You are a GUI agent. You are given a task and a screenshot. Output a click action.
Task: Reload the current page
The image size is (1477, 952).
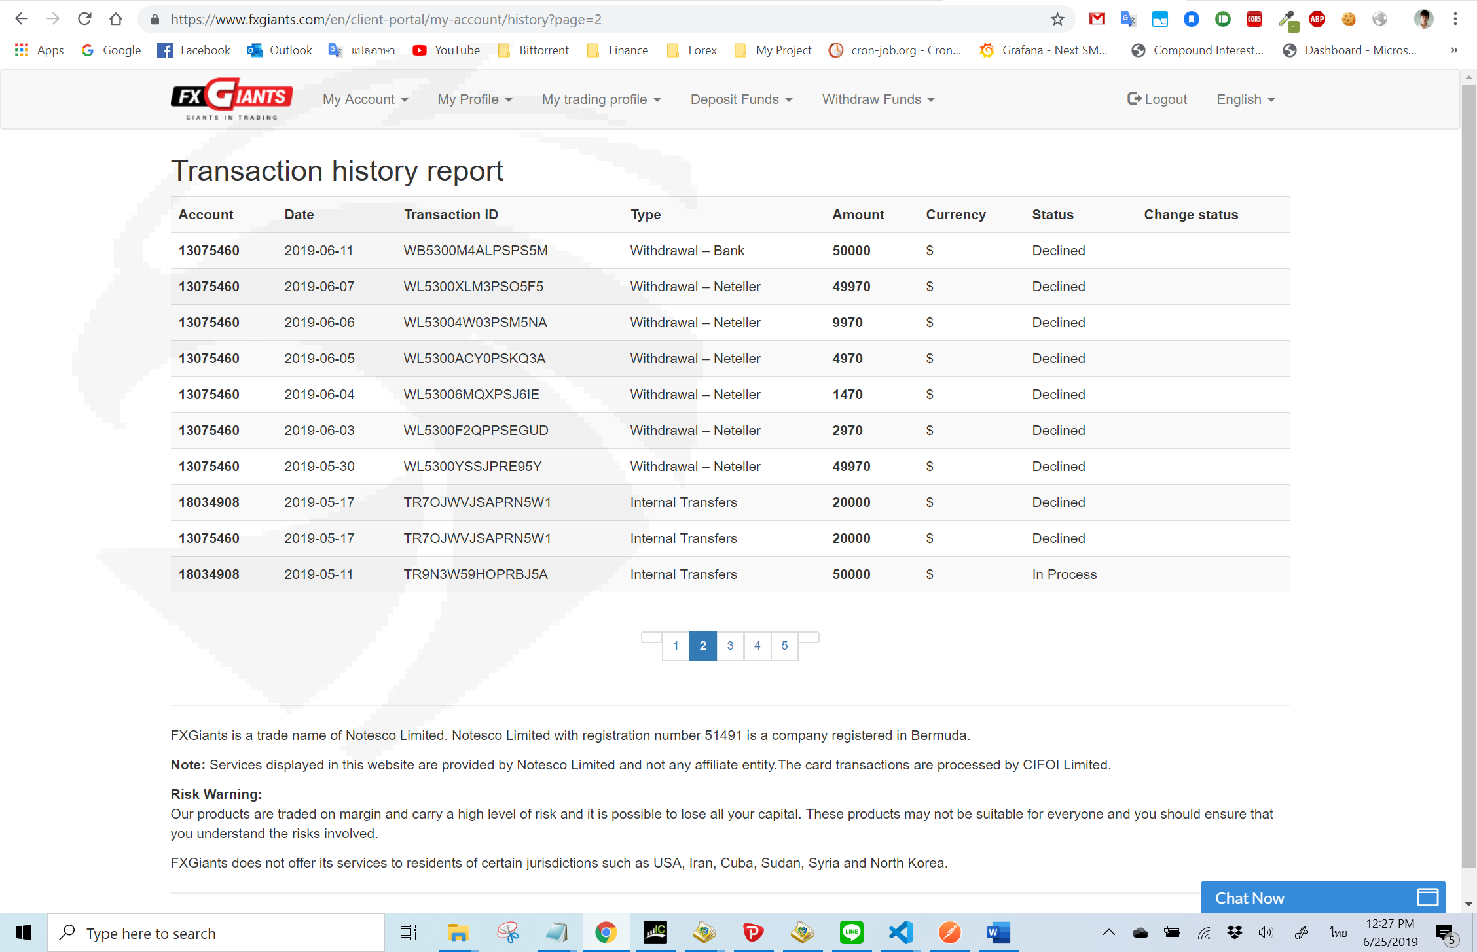click(x=84, y=19)
